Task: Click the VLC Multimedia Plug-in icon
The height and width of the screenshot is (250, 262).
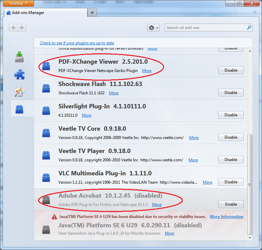Action: click(46, 177)
